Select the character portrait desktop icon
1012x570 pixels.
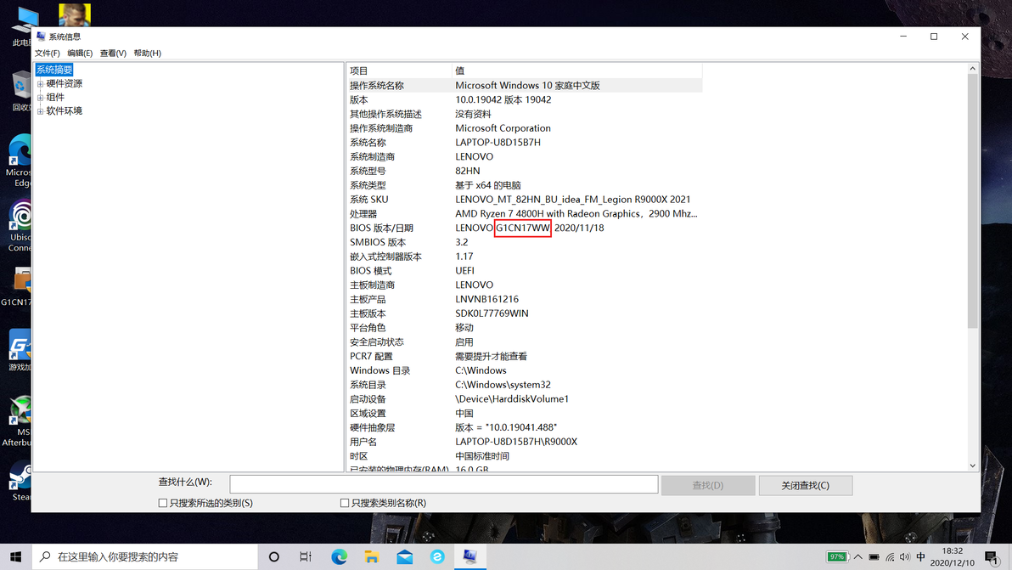pos(75,14)
